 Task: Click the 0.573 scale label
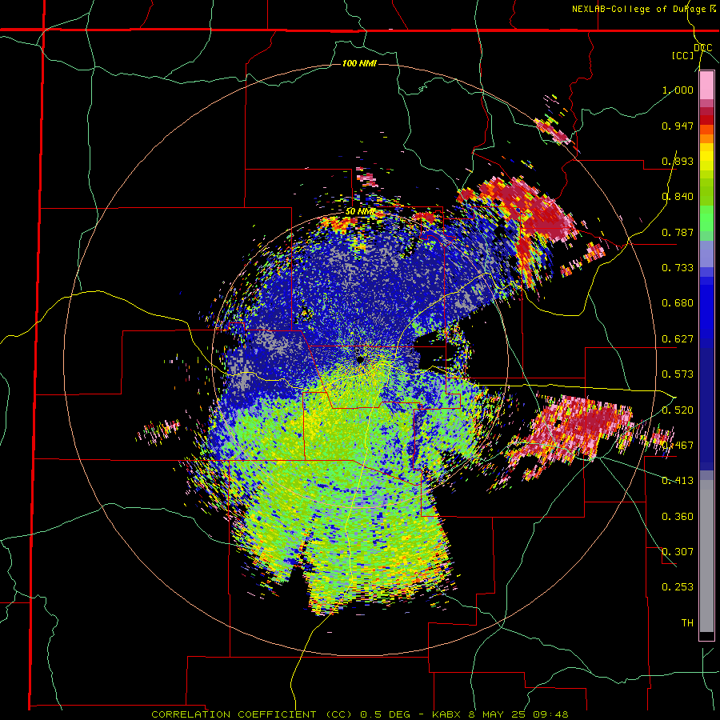click(x=678, y=374)
